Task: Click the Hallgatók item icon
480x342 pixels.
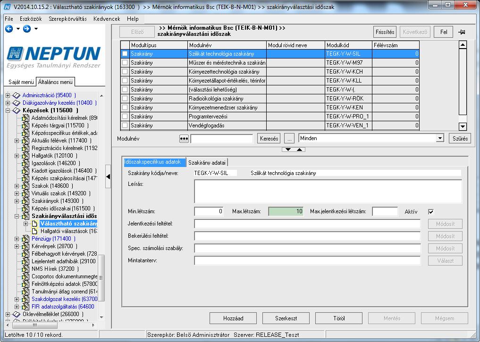Action: click(25, 156)
